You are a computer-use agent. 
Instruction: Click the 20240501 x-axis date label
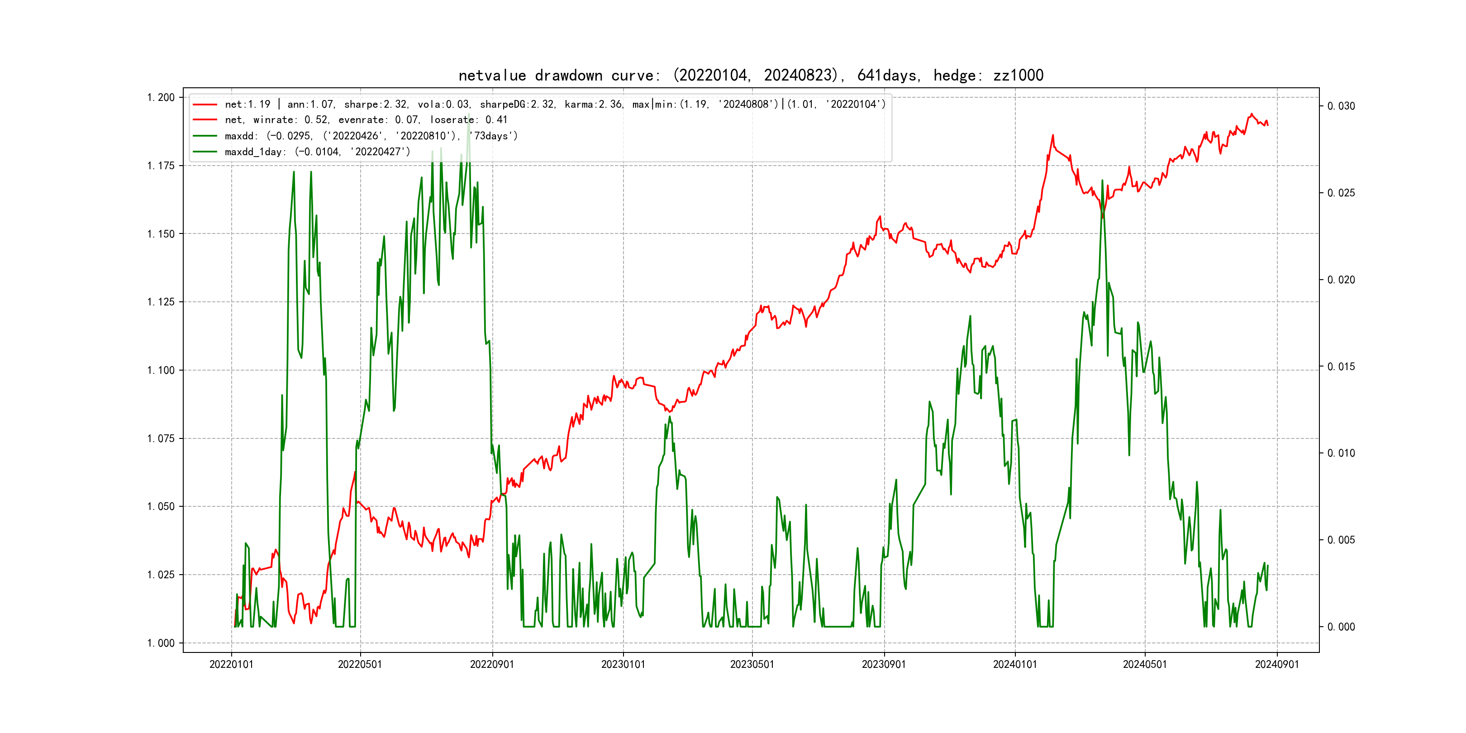tap(1144, 664)
